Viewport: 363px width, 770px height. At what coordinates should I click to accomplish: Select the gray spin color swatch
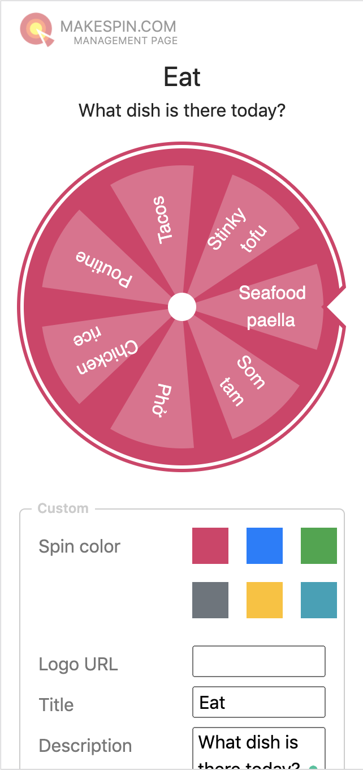click(210, 600)
